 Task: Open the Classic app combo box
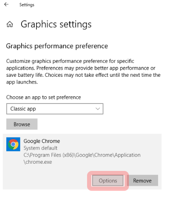click(x=55, y=109)
